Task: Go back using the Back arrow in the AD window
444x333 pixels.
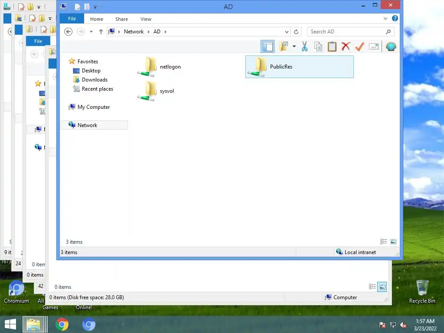Action: point(68,32)
